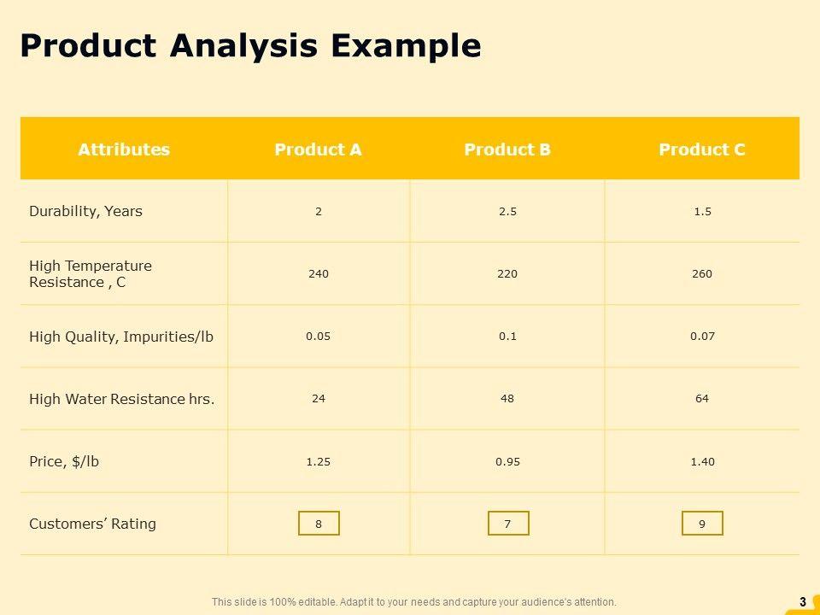The width and height of the screenshot is (820, 615).
Task: Click the boxed rating 8 for Product A
Action: 319,524
